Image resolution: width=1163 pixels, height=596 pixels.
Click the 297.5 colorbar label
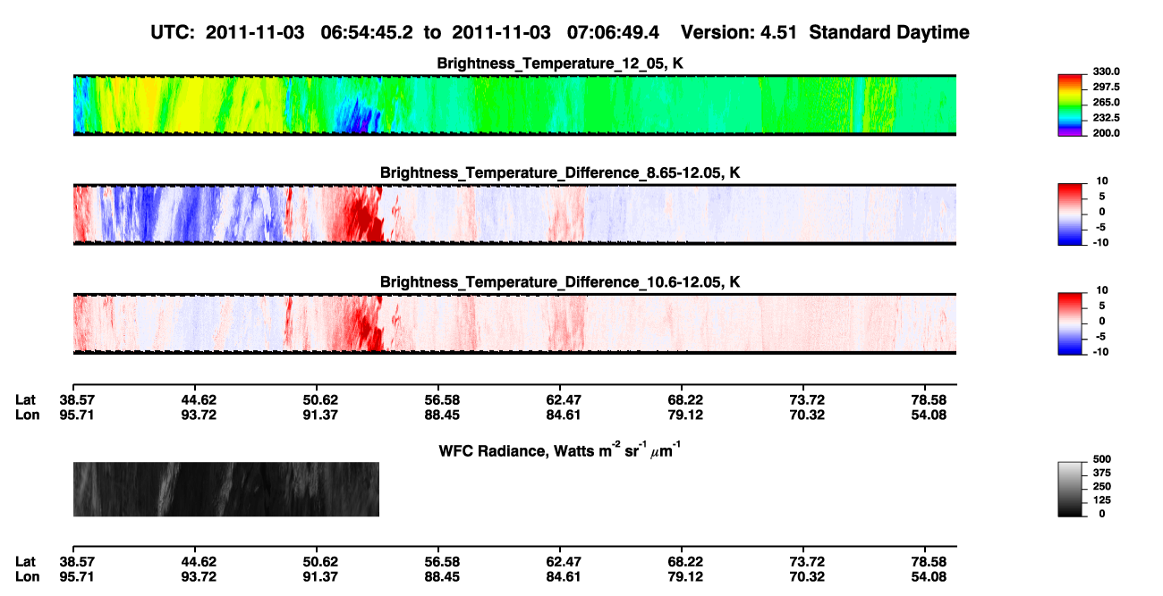tap(1108, 87)
